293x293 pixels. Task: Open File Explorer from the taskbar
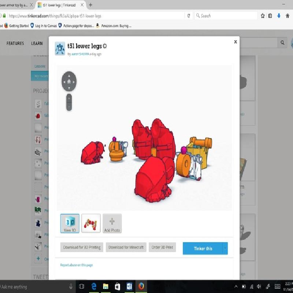(x=105, y=287)
